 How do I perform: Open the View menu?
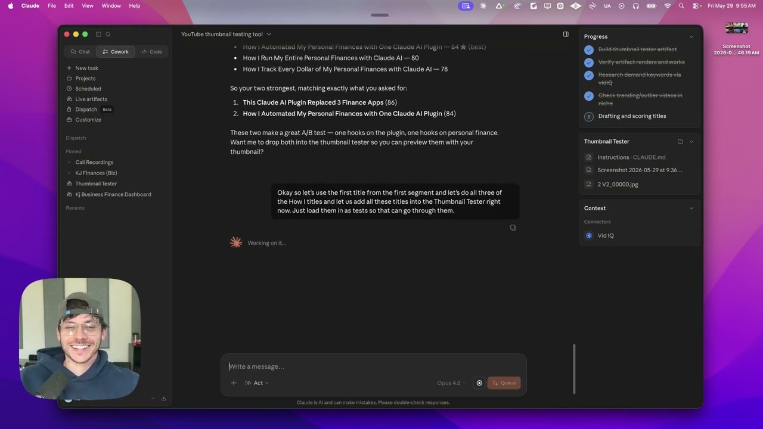[88, 5]
